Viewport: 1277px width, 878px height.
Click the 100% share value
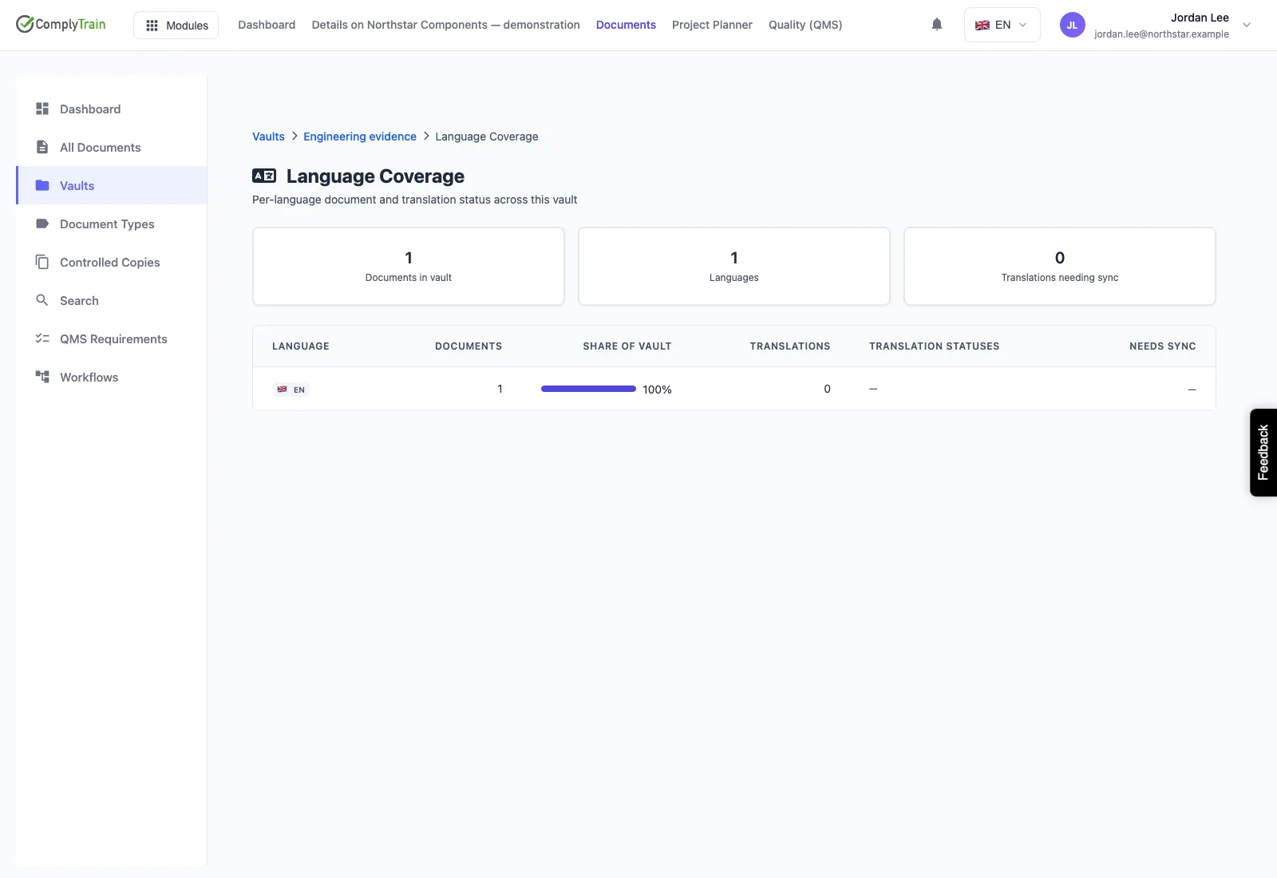tap(657, 390)
